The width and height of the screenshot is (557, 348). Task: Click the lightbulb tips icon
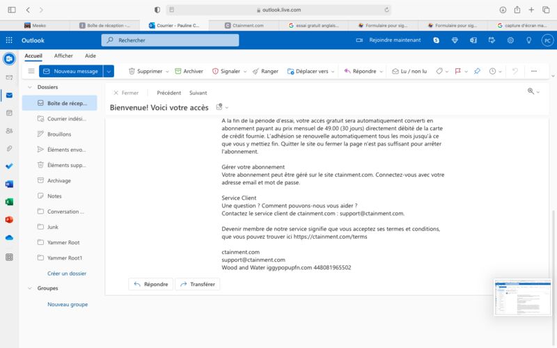tap(529, 40)
